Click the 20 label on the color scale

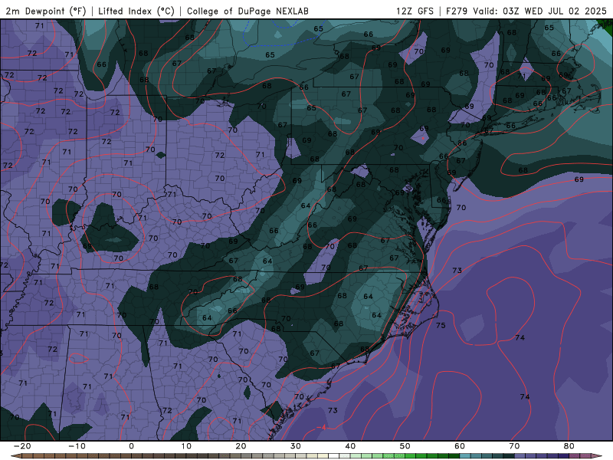[x=241, y=446]
